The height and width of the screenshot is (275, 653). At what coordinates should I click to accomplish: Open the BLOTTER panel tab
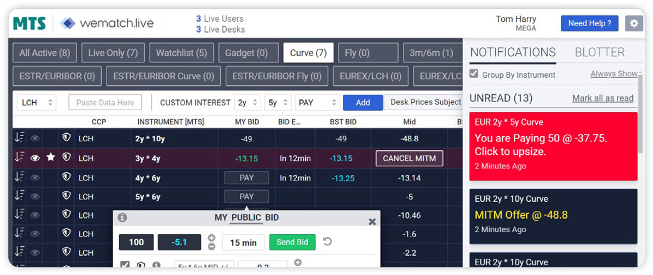click(x=600, y=52)
